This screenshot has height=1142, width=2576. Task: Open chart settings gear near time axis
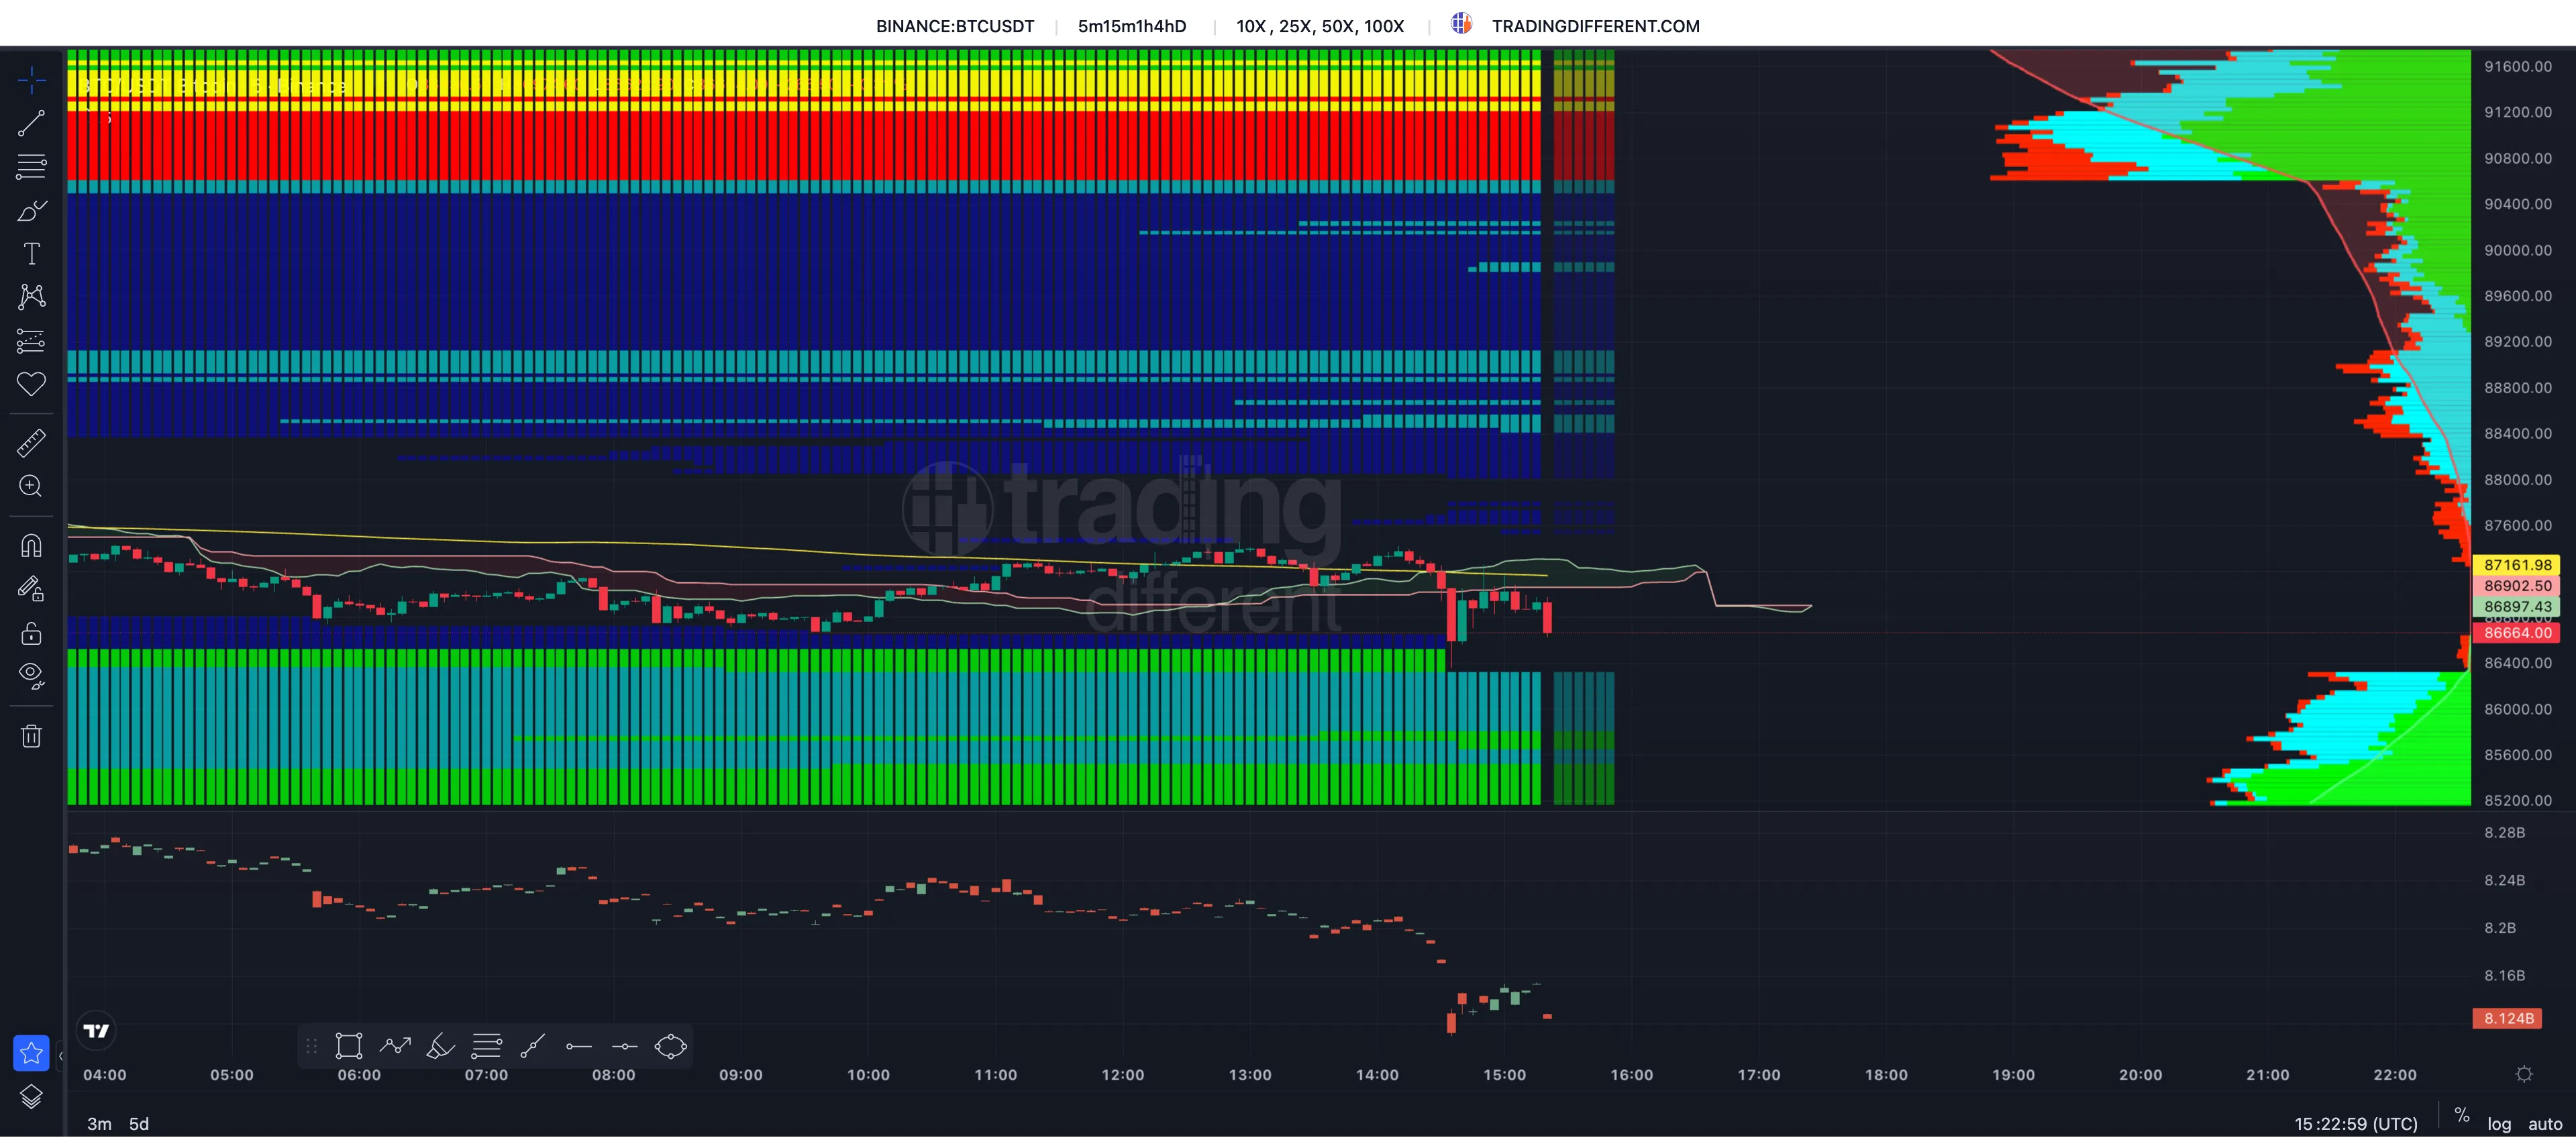click(x=2524, y=1074)
